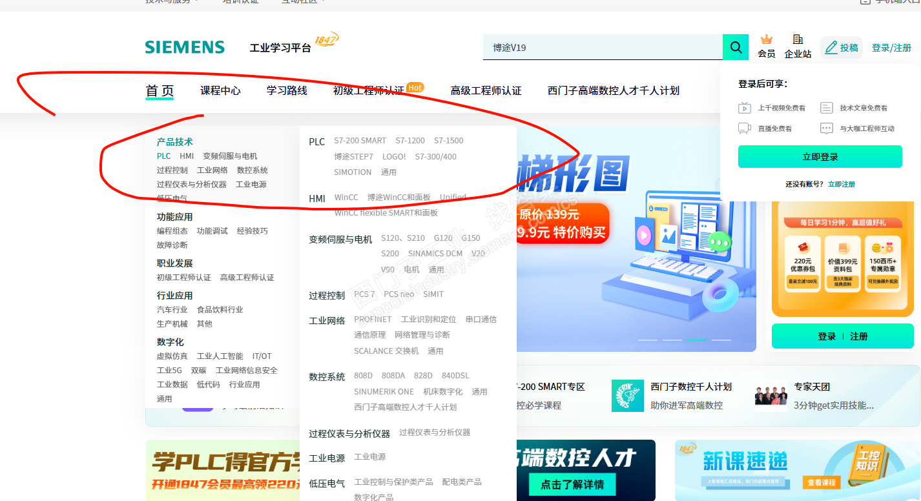Open the SINUMERIK ONE link
The image size is (921, 501).
coord(384,392)
